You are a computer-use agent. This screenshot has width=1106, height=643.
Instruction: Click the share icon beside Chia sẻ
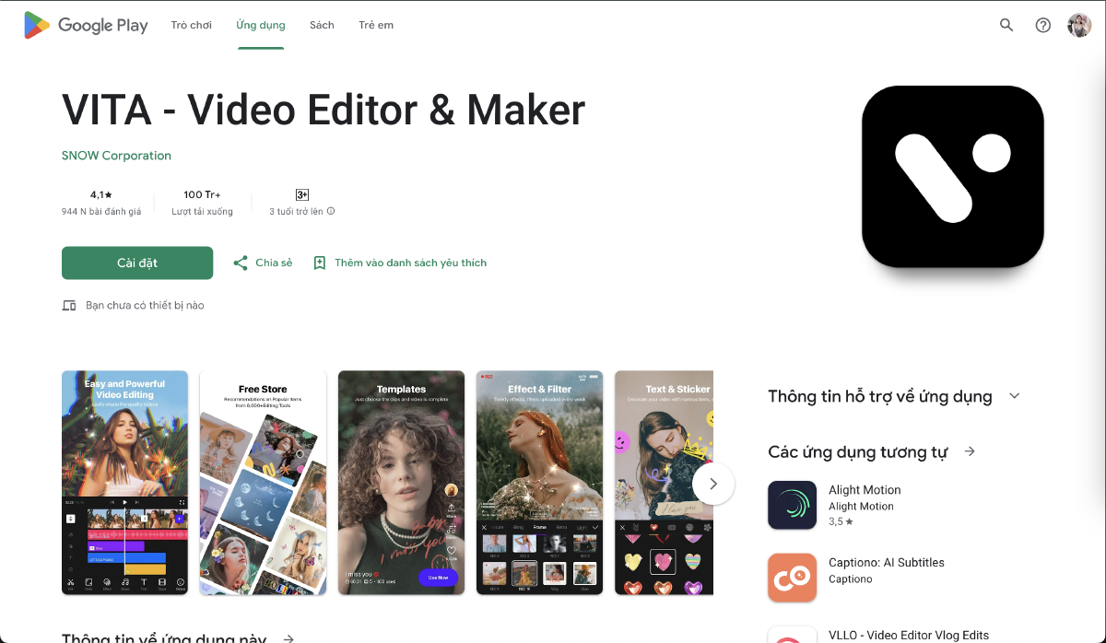[x=241, y=263]
